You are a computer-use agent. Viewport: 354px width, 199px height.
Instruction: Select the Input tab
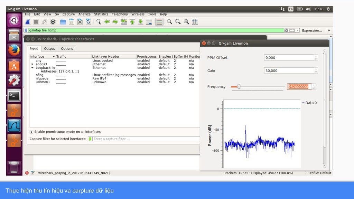tap(34, 48)
